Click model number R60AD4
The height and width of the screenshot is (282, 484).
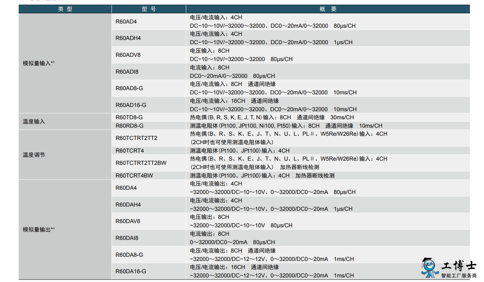(126, 22)
